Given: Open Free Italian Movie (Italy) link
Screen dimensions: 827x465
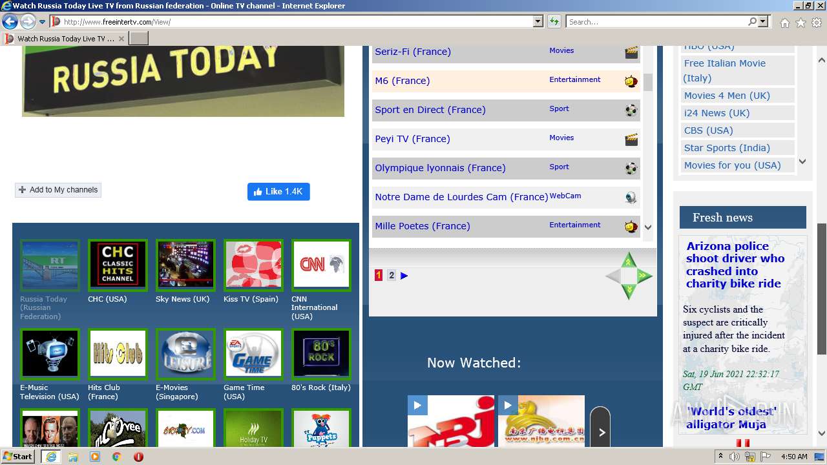Looking at the screenshot, I should pos(725,70).
